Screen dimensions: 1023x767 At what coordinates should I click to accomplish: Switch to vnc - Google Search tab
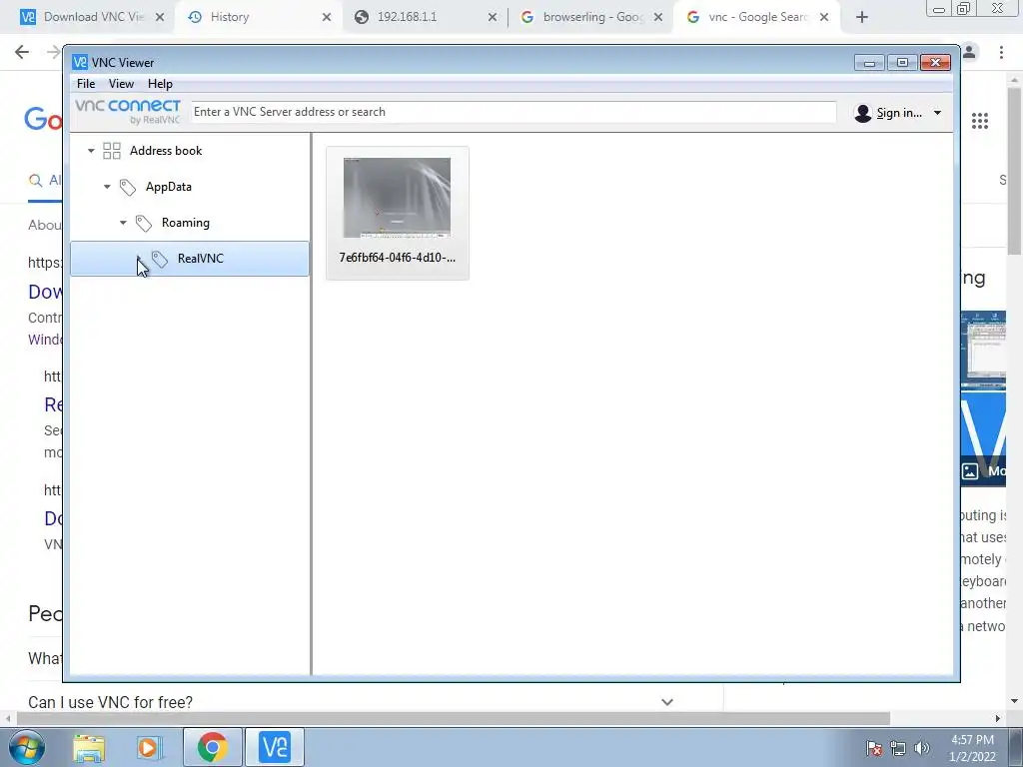click(757, 17)
